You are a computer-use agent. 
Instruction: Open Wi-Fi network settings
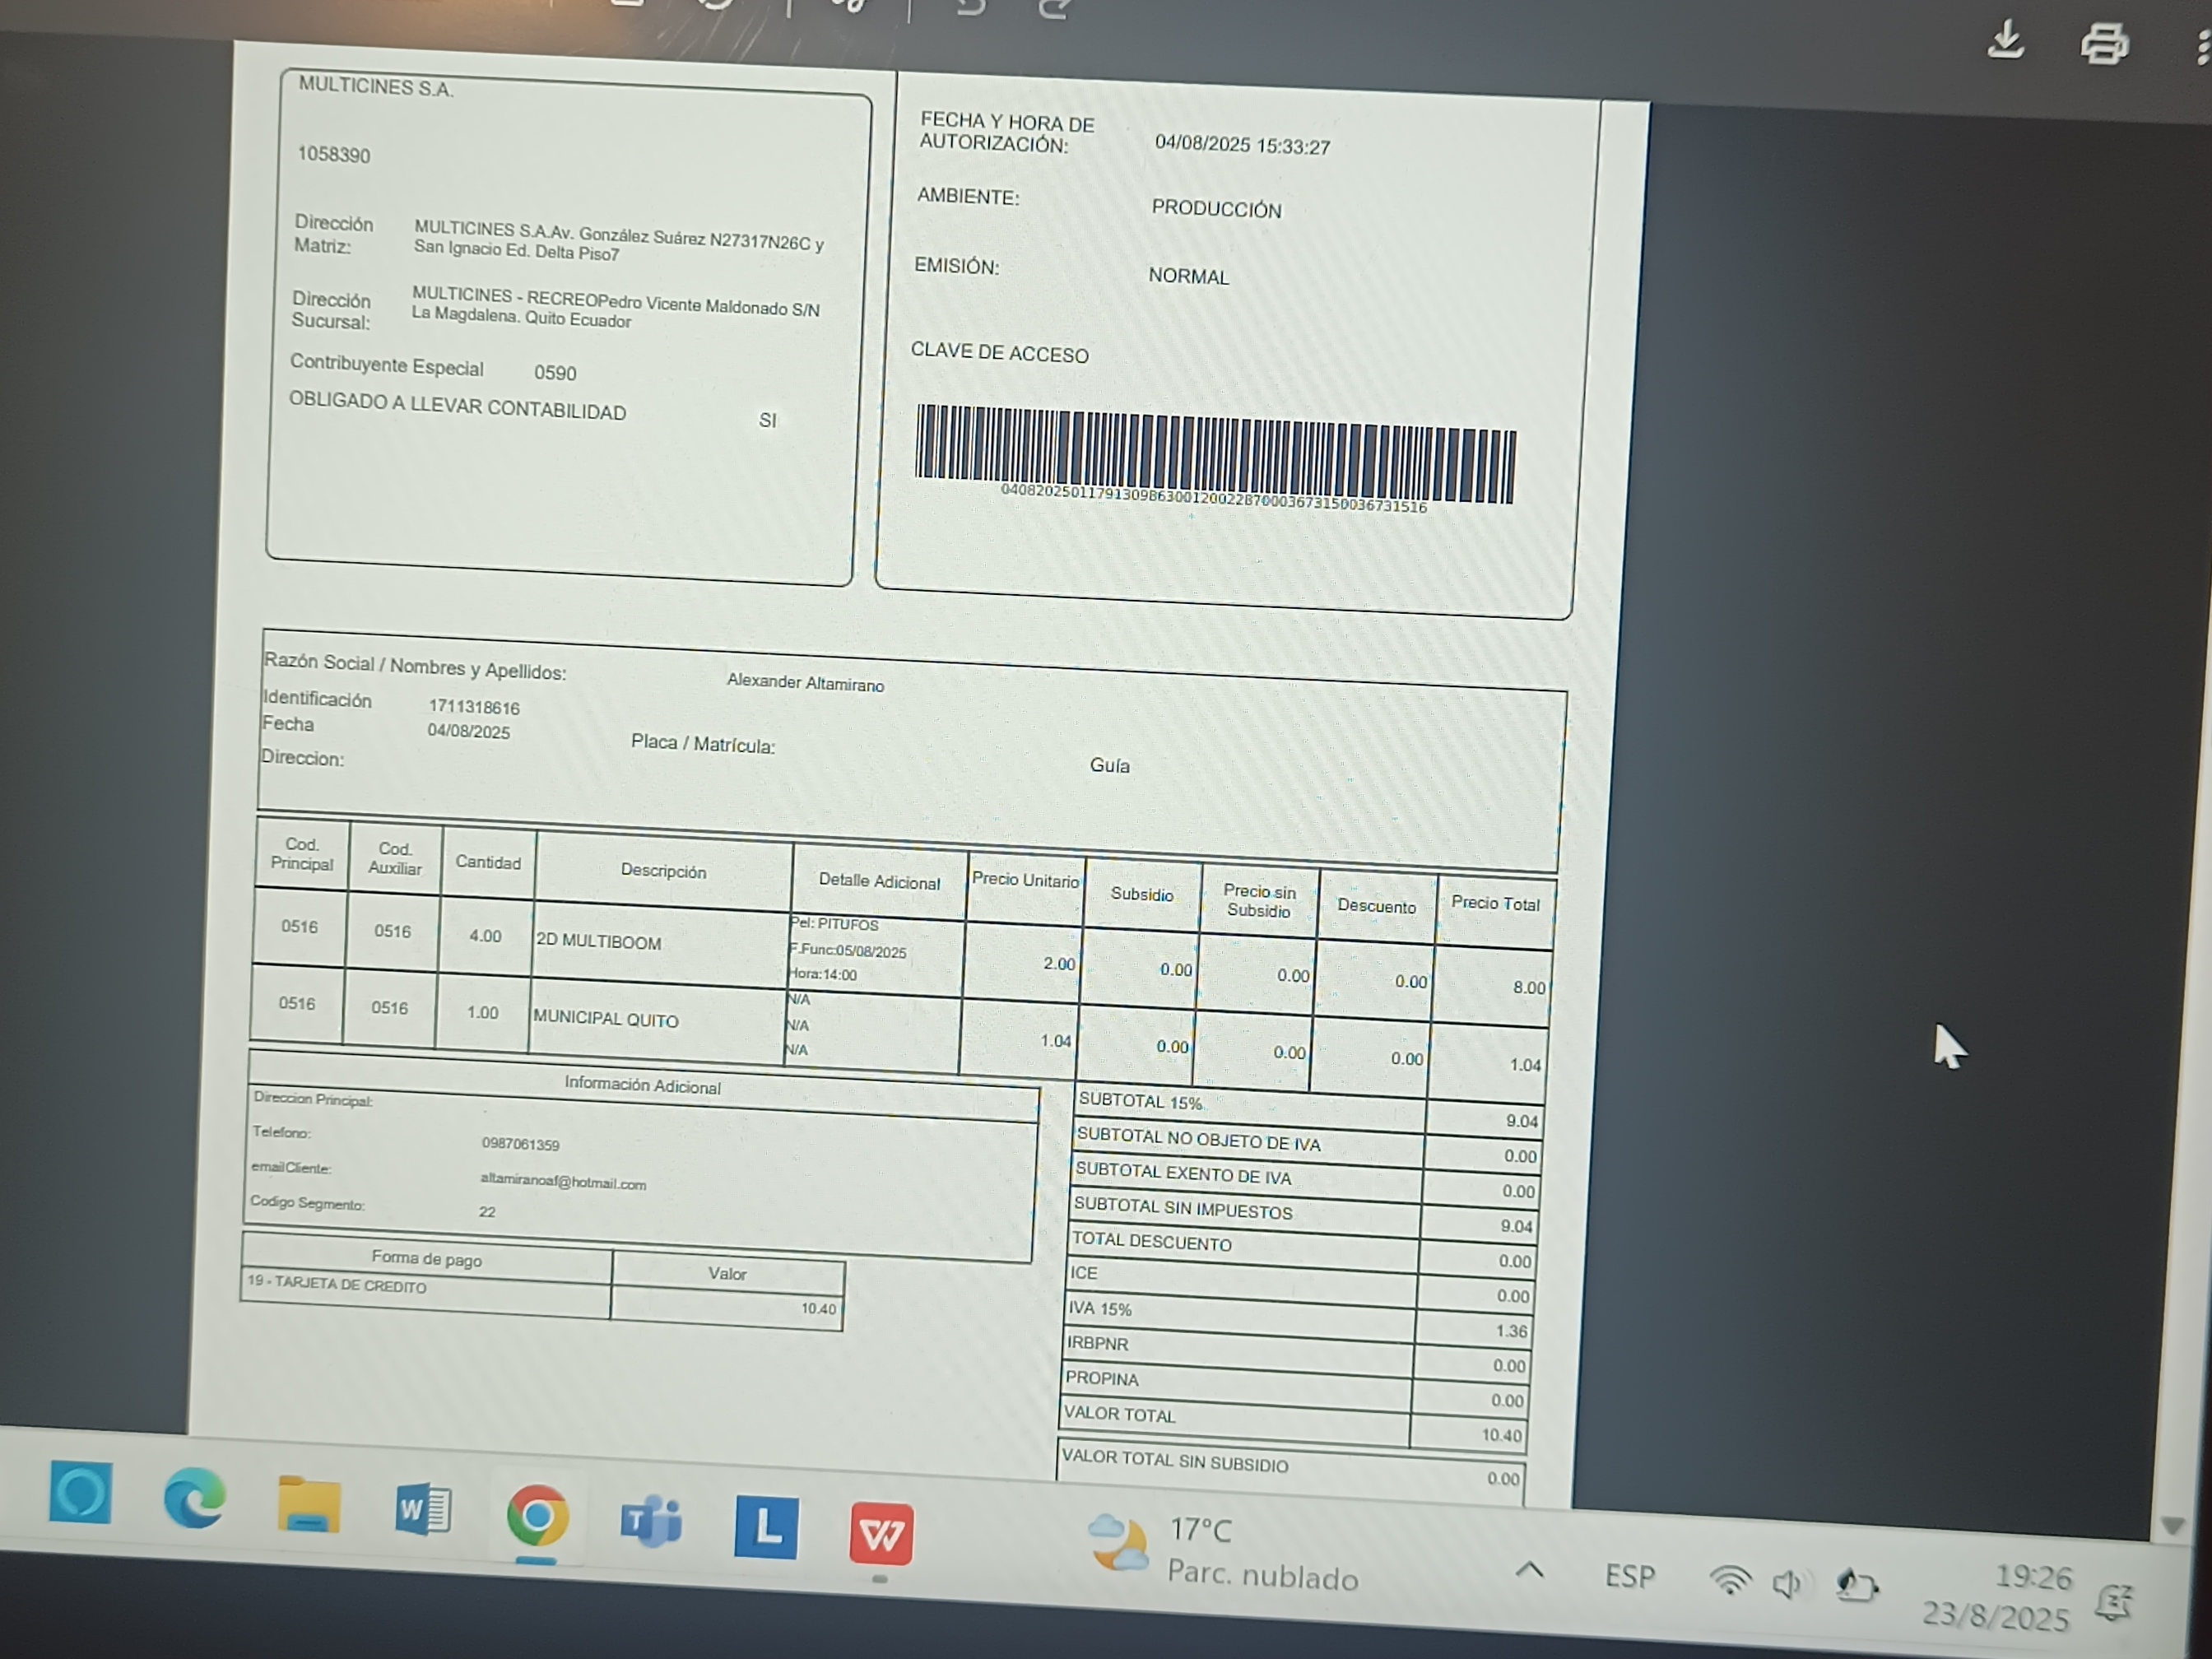click(x=1729, y=1581)
